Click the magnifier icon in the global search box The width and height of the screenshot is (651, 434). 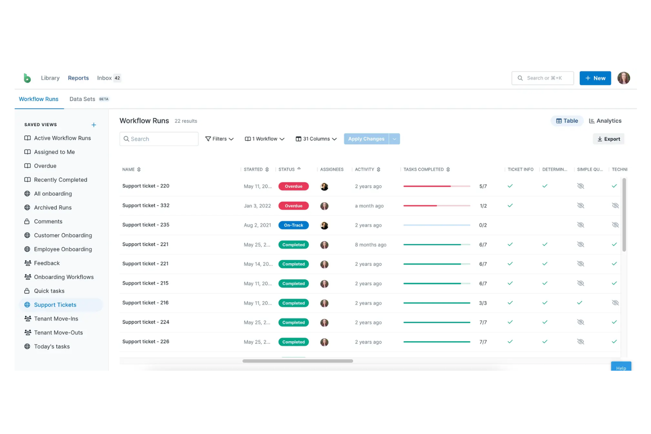[520, 78]
